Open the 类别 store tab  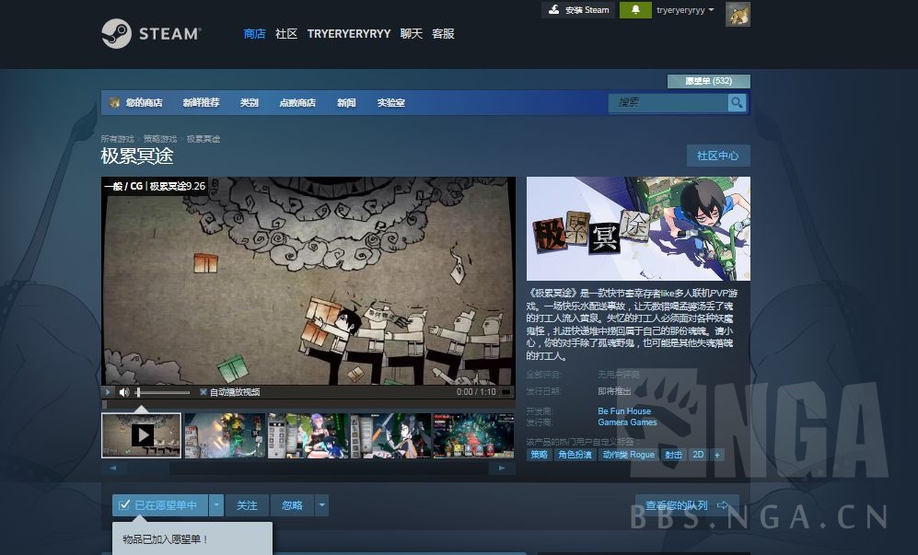click(x=250, y=103)
